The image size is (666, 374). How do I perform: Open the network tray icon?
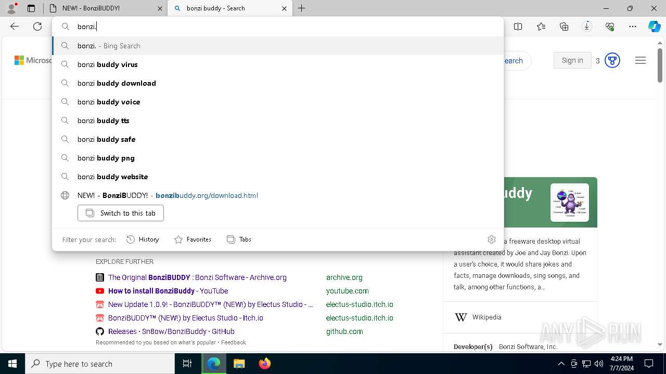586,364
